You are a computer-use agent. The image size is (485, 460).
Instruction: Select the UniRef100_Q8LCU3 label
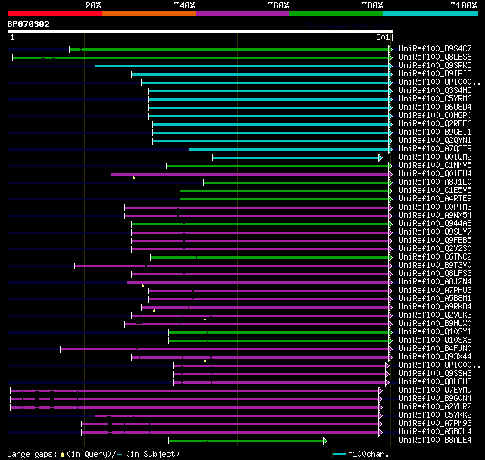tap(435, 382)
